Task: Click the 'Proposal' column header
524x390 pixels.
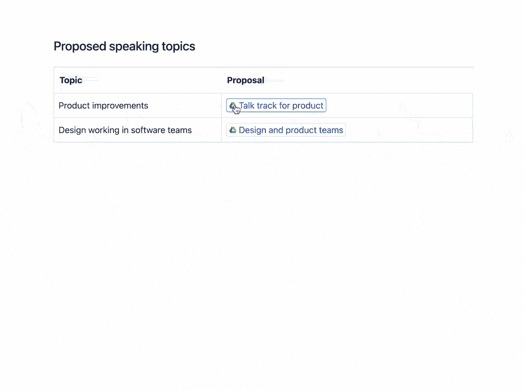Action: click(347, 80)
